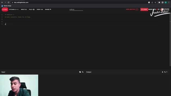Open input file with folder icon
The width and height of the screenshot is (171, 96).
point(80,72)
